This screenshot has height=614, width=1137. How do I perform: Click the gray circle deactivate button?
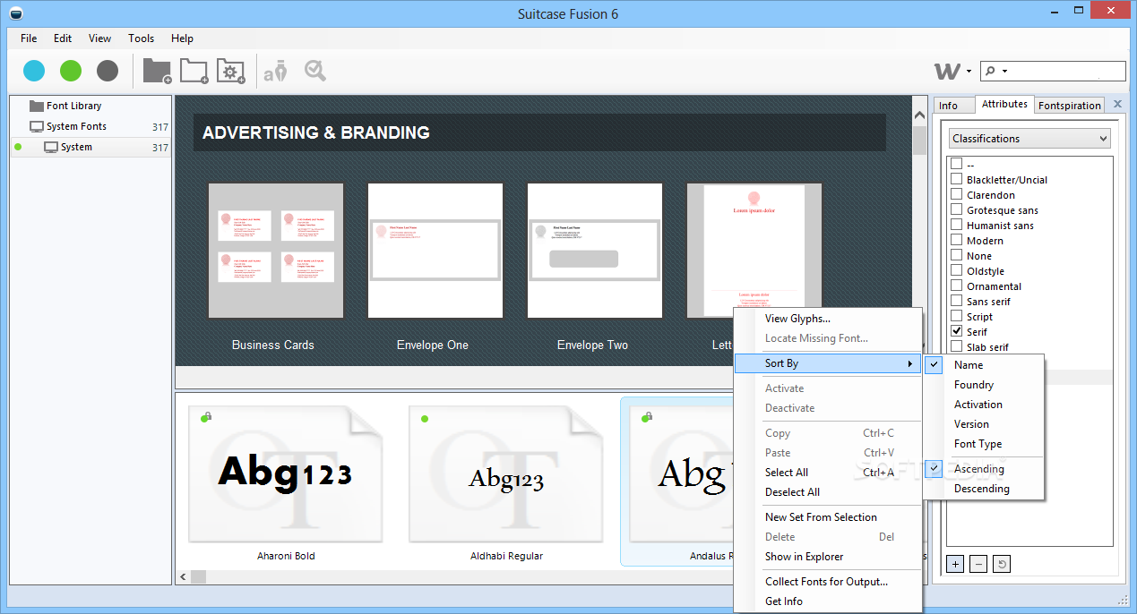(108, 71)
